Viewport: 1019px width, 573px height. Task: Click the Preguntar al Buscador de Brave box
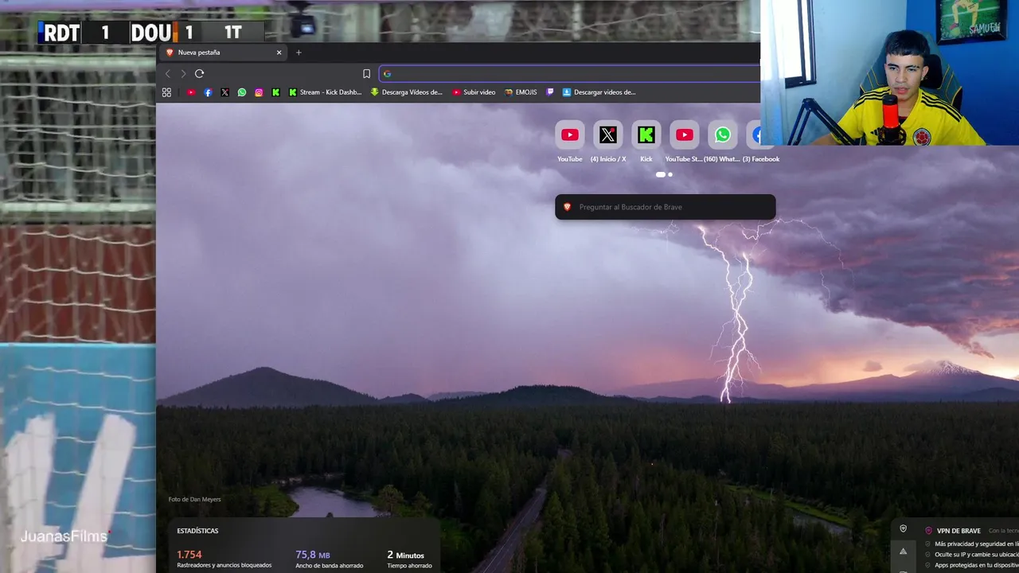pyautogui.click(x=666, y=207)
